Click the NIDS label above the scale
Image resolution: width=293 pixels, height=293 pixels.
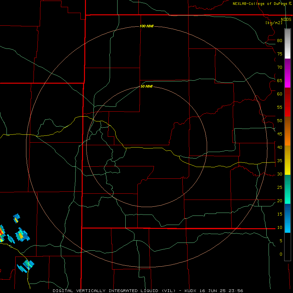click(x=286, y=20)
